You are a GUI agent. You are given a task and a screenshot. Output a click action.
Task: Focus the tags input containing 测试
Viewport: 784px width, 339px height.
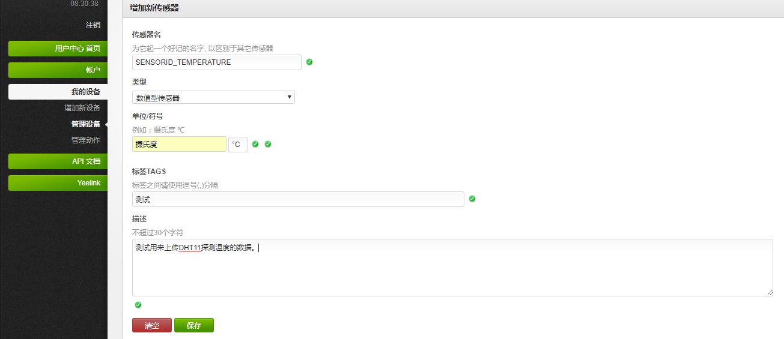[x=298, y=199]
